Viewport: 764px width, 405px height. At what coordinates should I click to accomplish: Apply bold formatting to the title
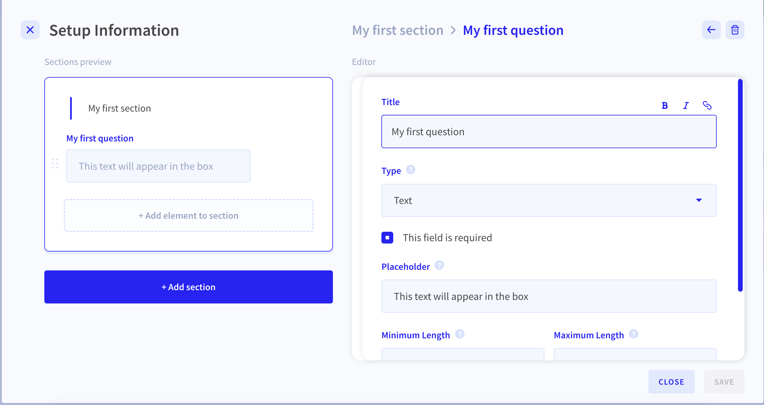[665, 105]
